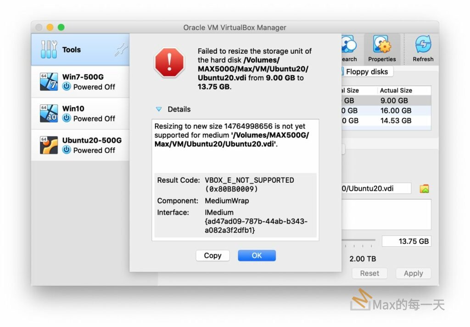470x327 pixels.
Task: Click the Ubuntu20-500G VM icon
Action: tap(49, 145)
